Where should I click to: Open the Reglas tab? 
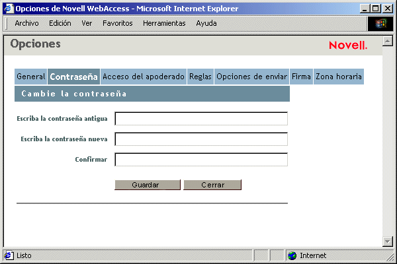coord(200,77)
